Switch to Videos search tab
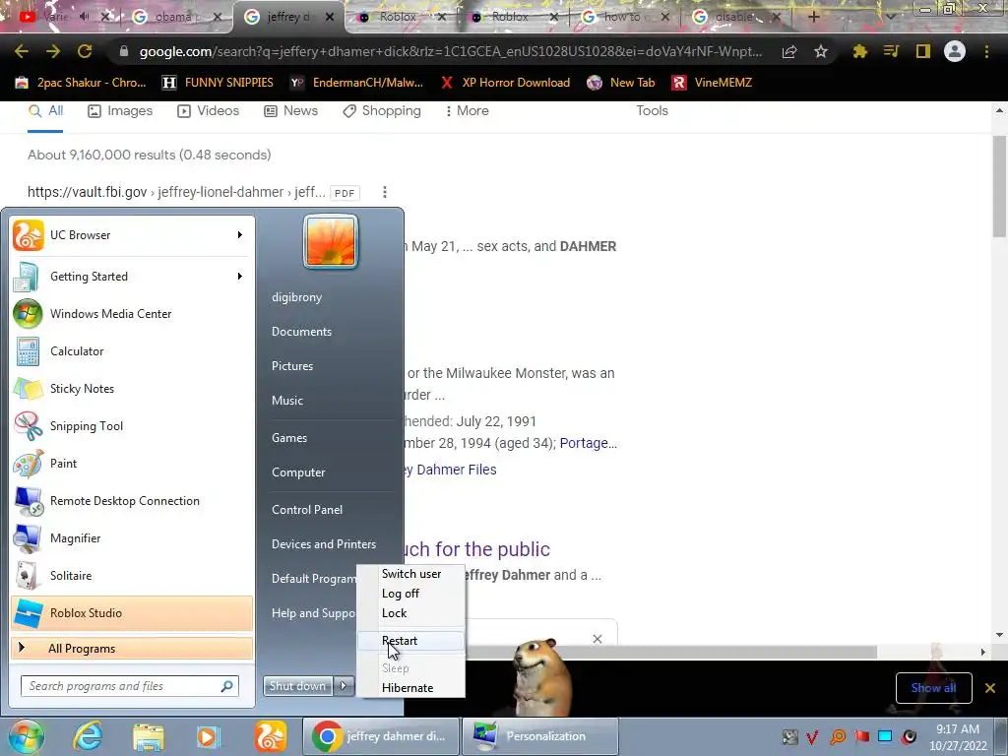This screenshot has width=1008, height=756. click(x=209, y=110)
